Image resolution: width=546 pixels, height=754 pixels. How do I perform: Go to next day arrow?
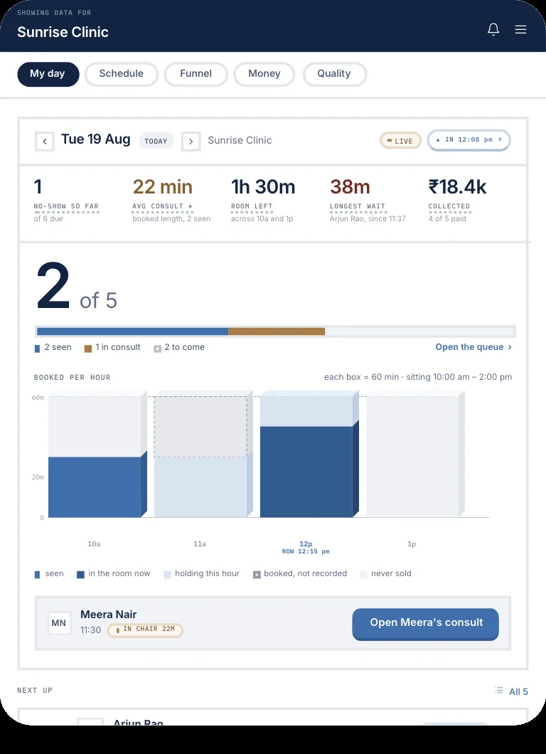191,142
